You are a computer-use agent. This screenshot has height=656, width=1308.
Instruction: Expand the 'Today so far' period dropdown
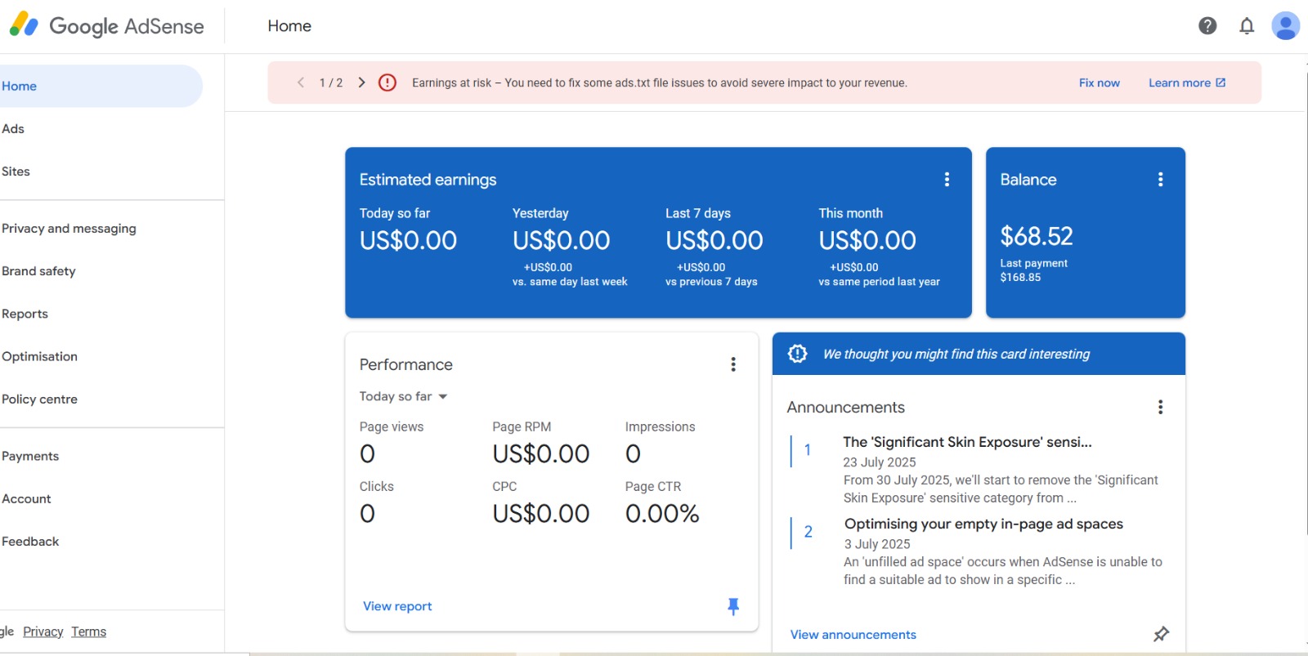tap(404, 396)
